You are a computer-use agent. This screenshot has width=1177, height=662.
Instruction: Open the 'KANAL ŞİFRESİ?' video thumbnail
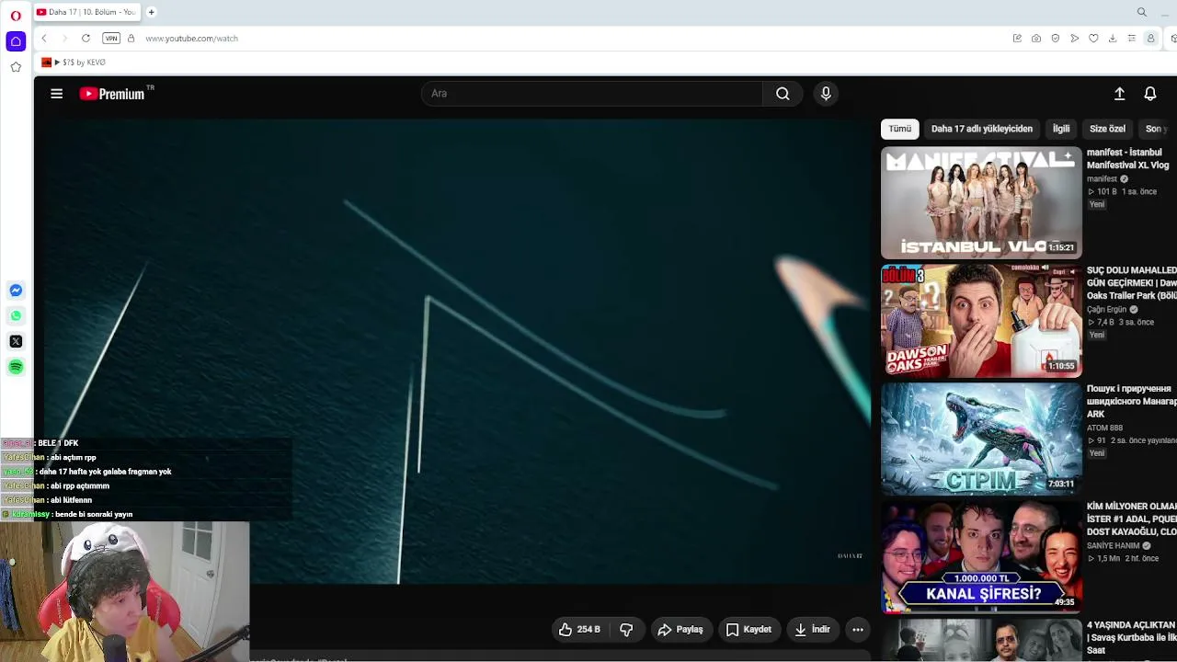(x=981, y=558)
